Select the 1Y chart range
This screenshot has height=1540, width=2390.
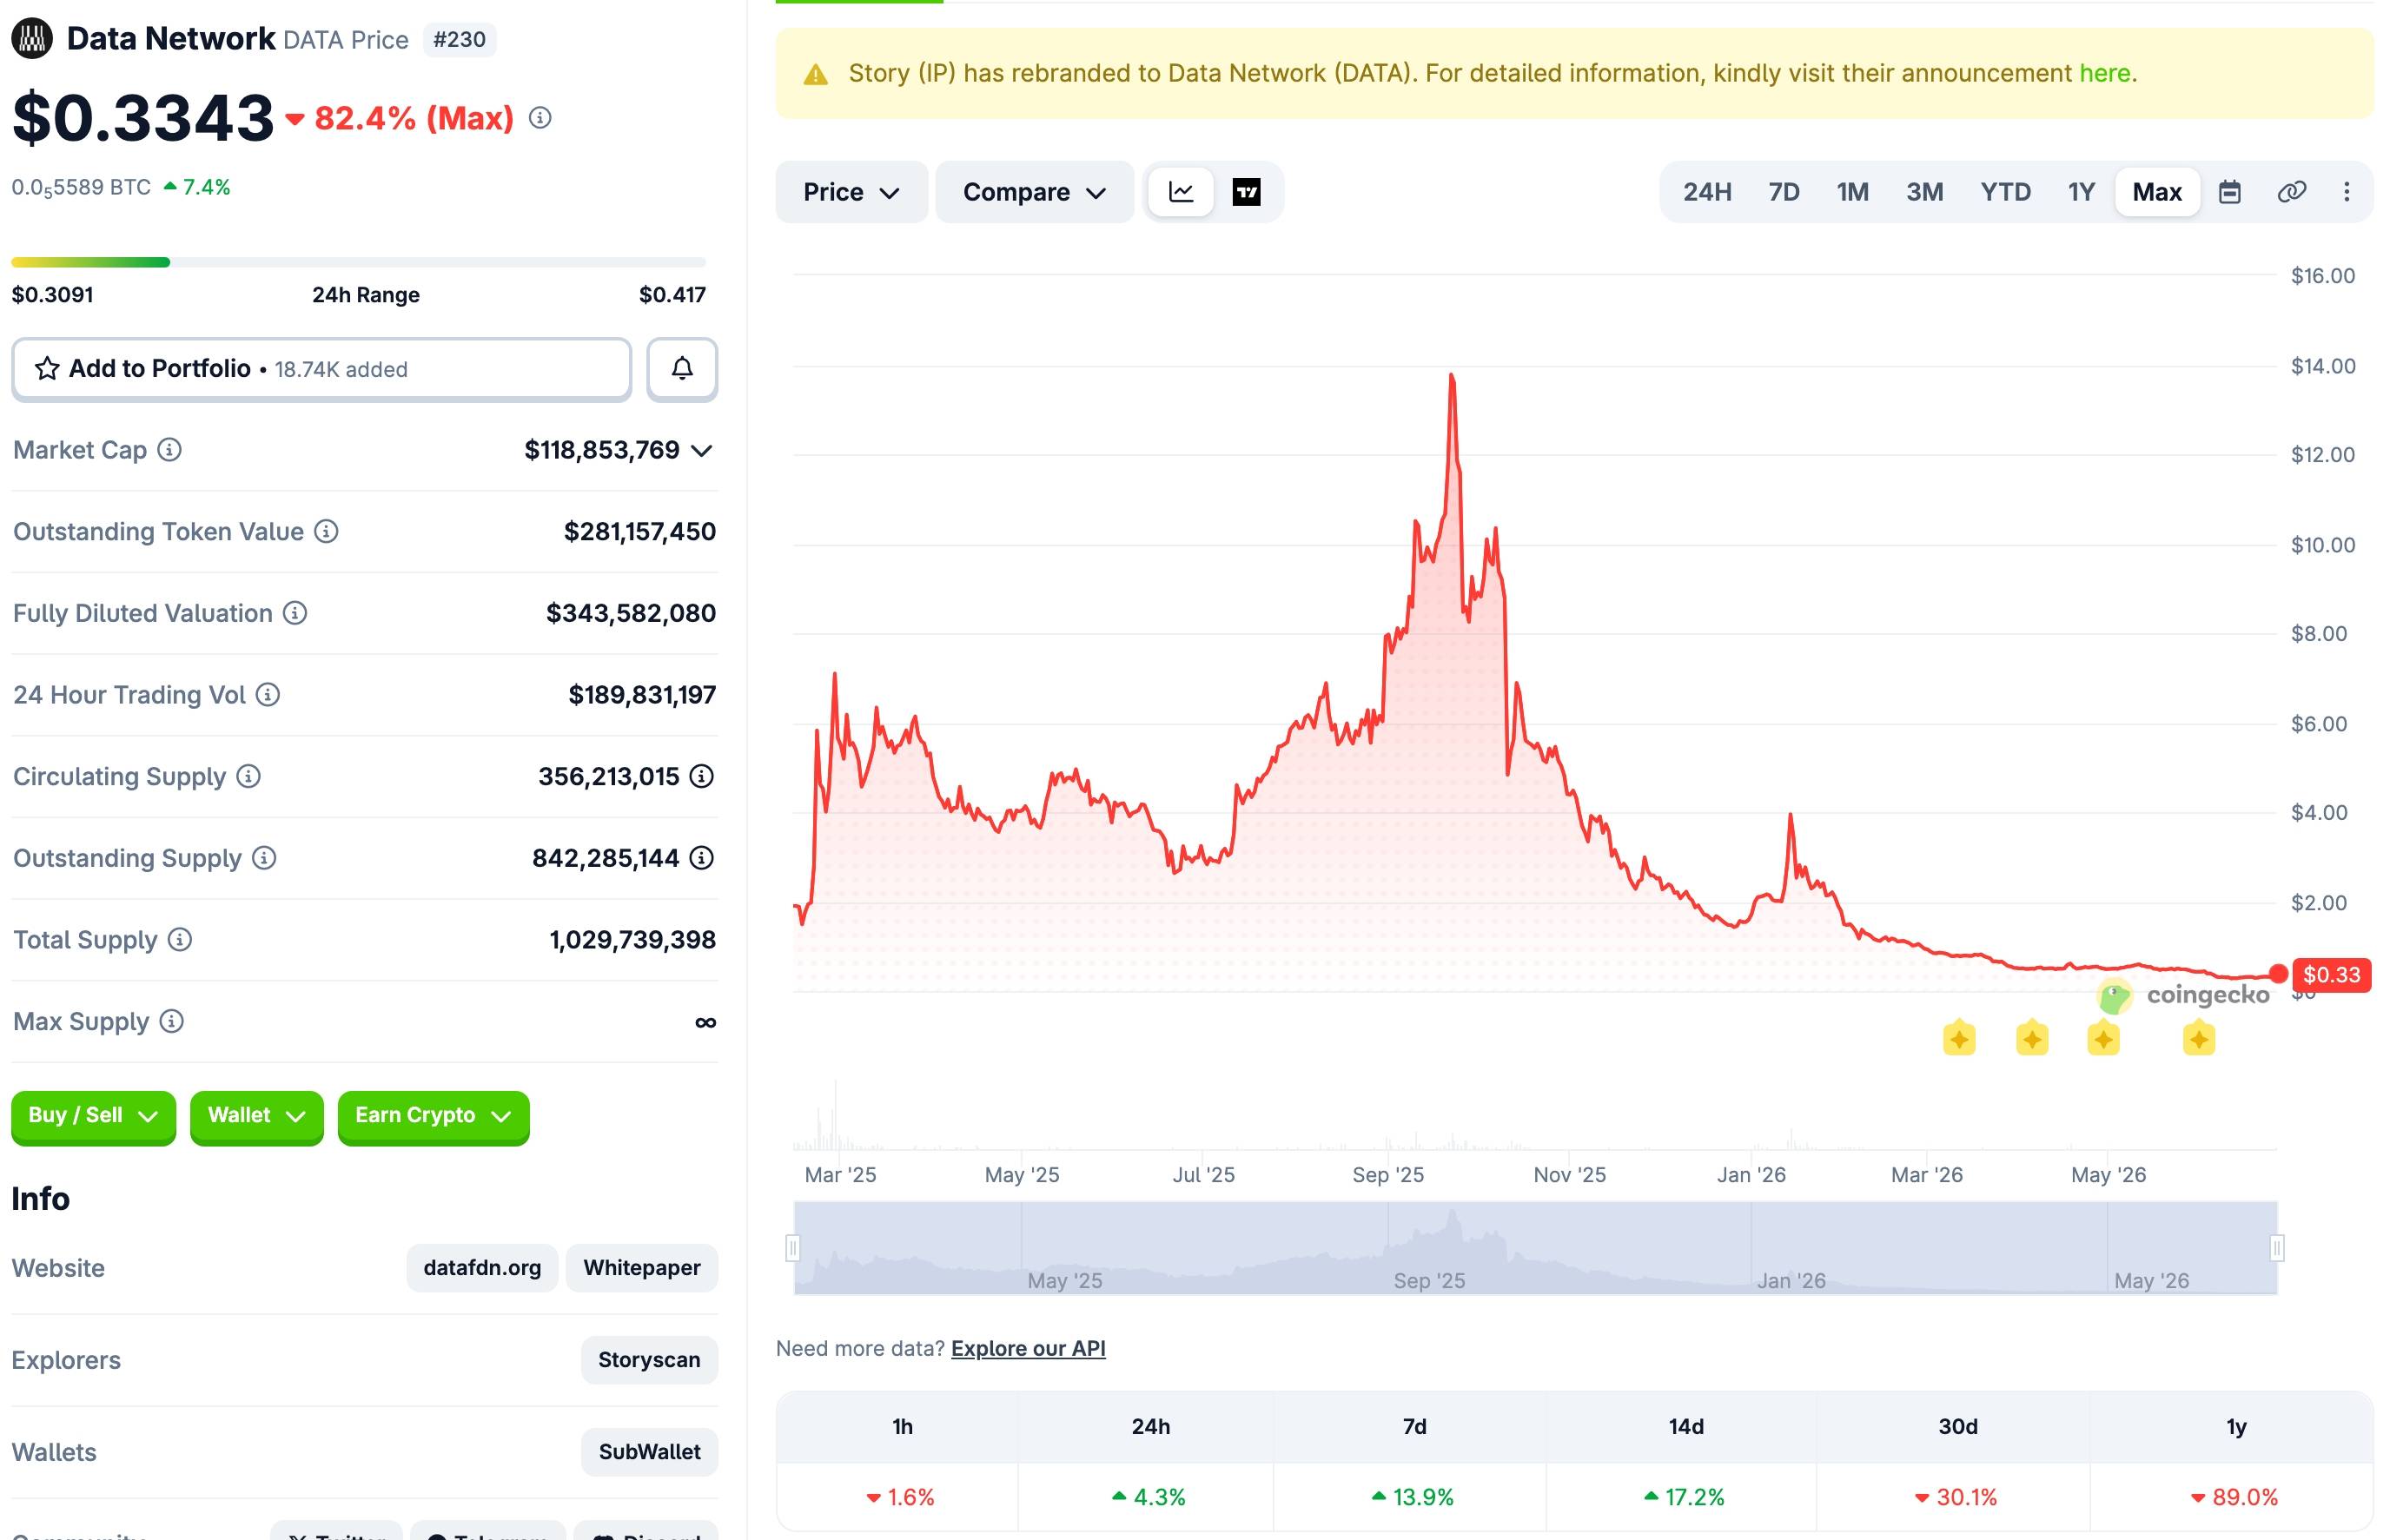2081,192
